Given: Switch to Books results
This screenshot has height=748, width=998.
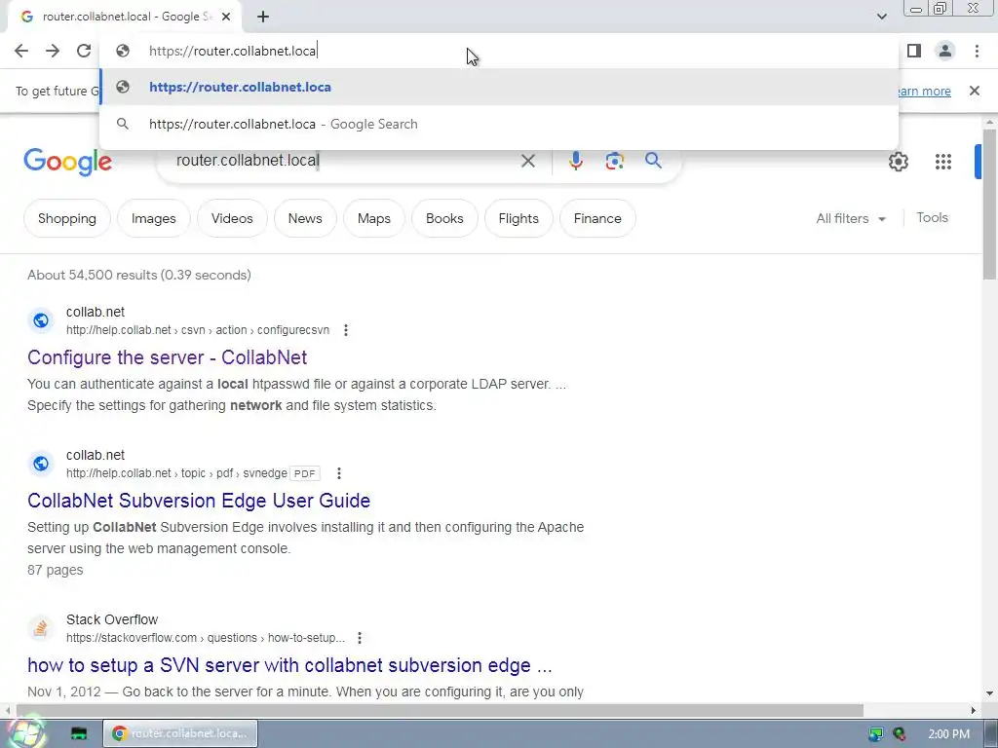Looking at the screenshot, I should point(444,218).
